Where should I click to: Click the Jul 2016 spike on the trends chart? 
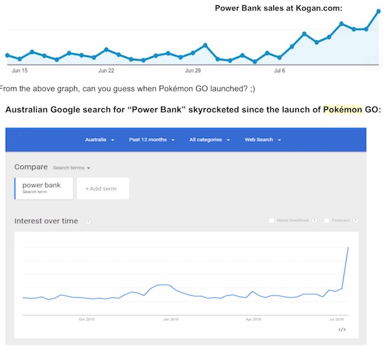347,248
